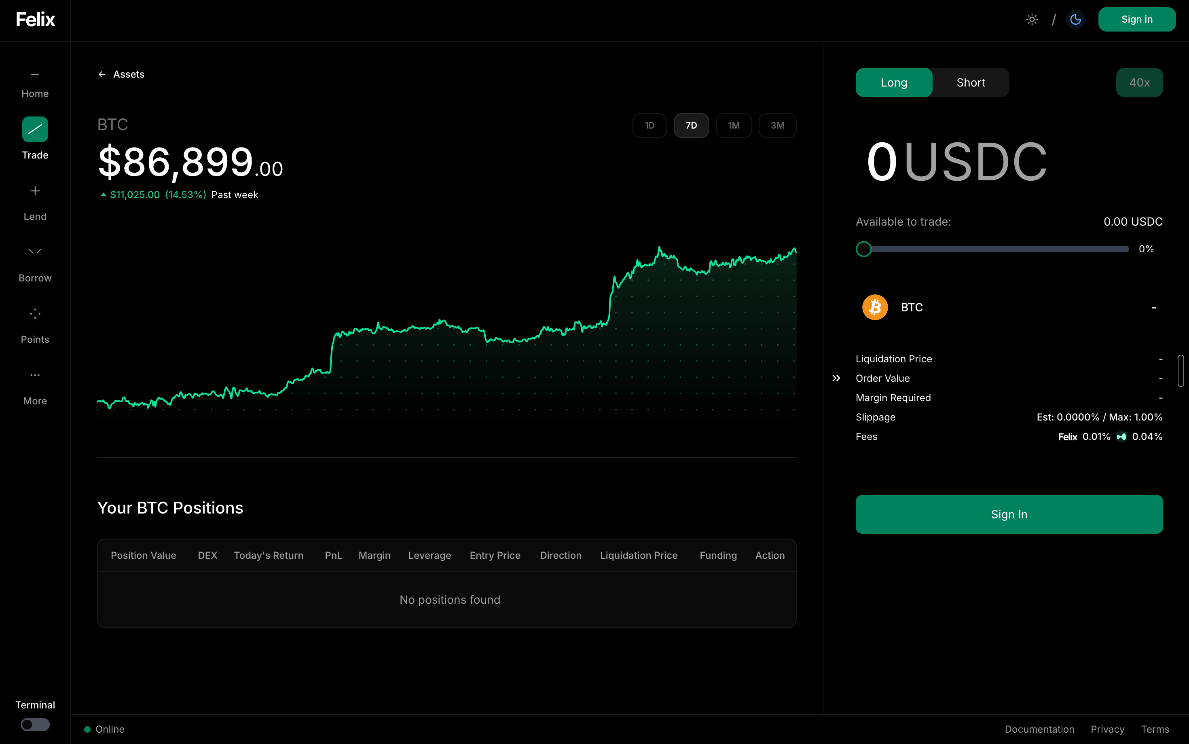Switch to dark theme moon icon
Image resolution: width=1189 pixels, height=744 pixels.
(1076, 20)
